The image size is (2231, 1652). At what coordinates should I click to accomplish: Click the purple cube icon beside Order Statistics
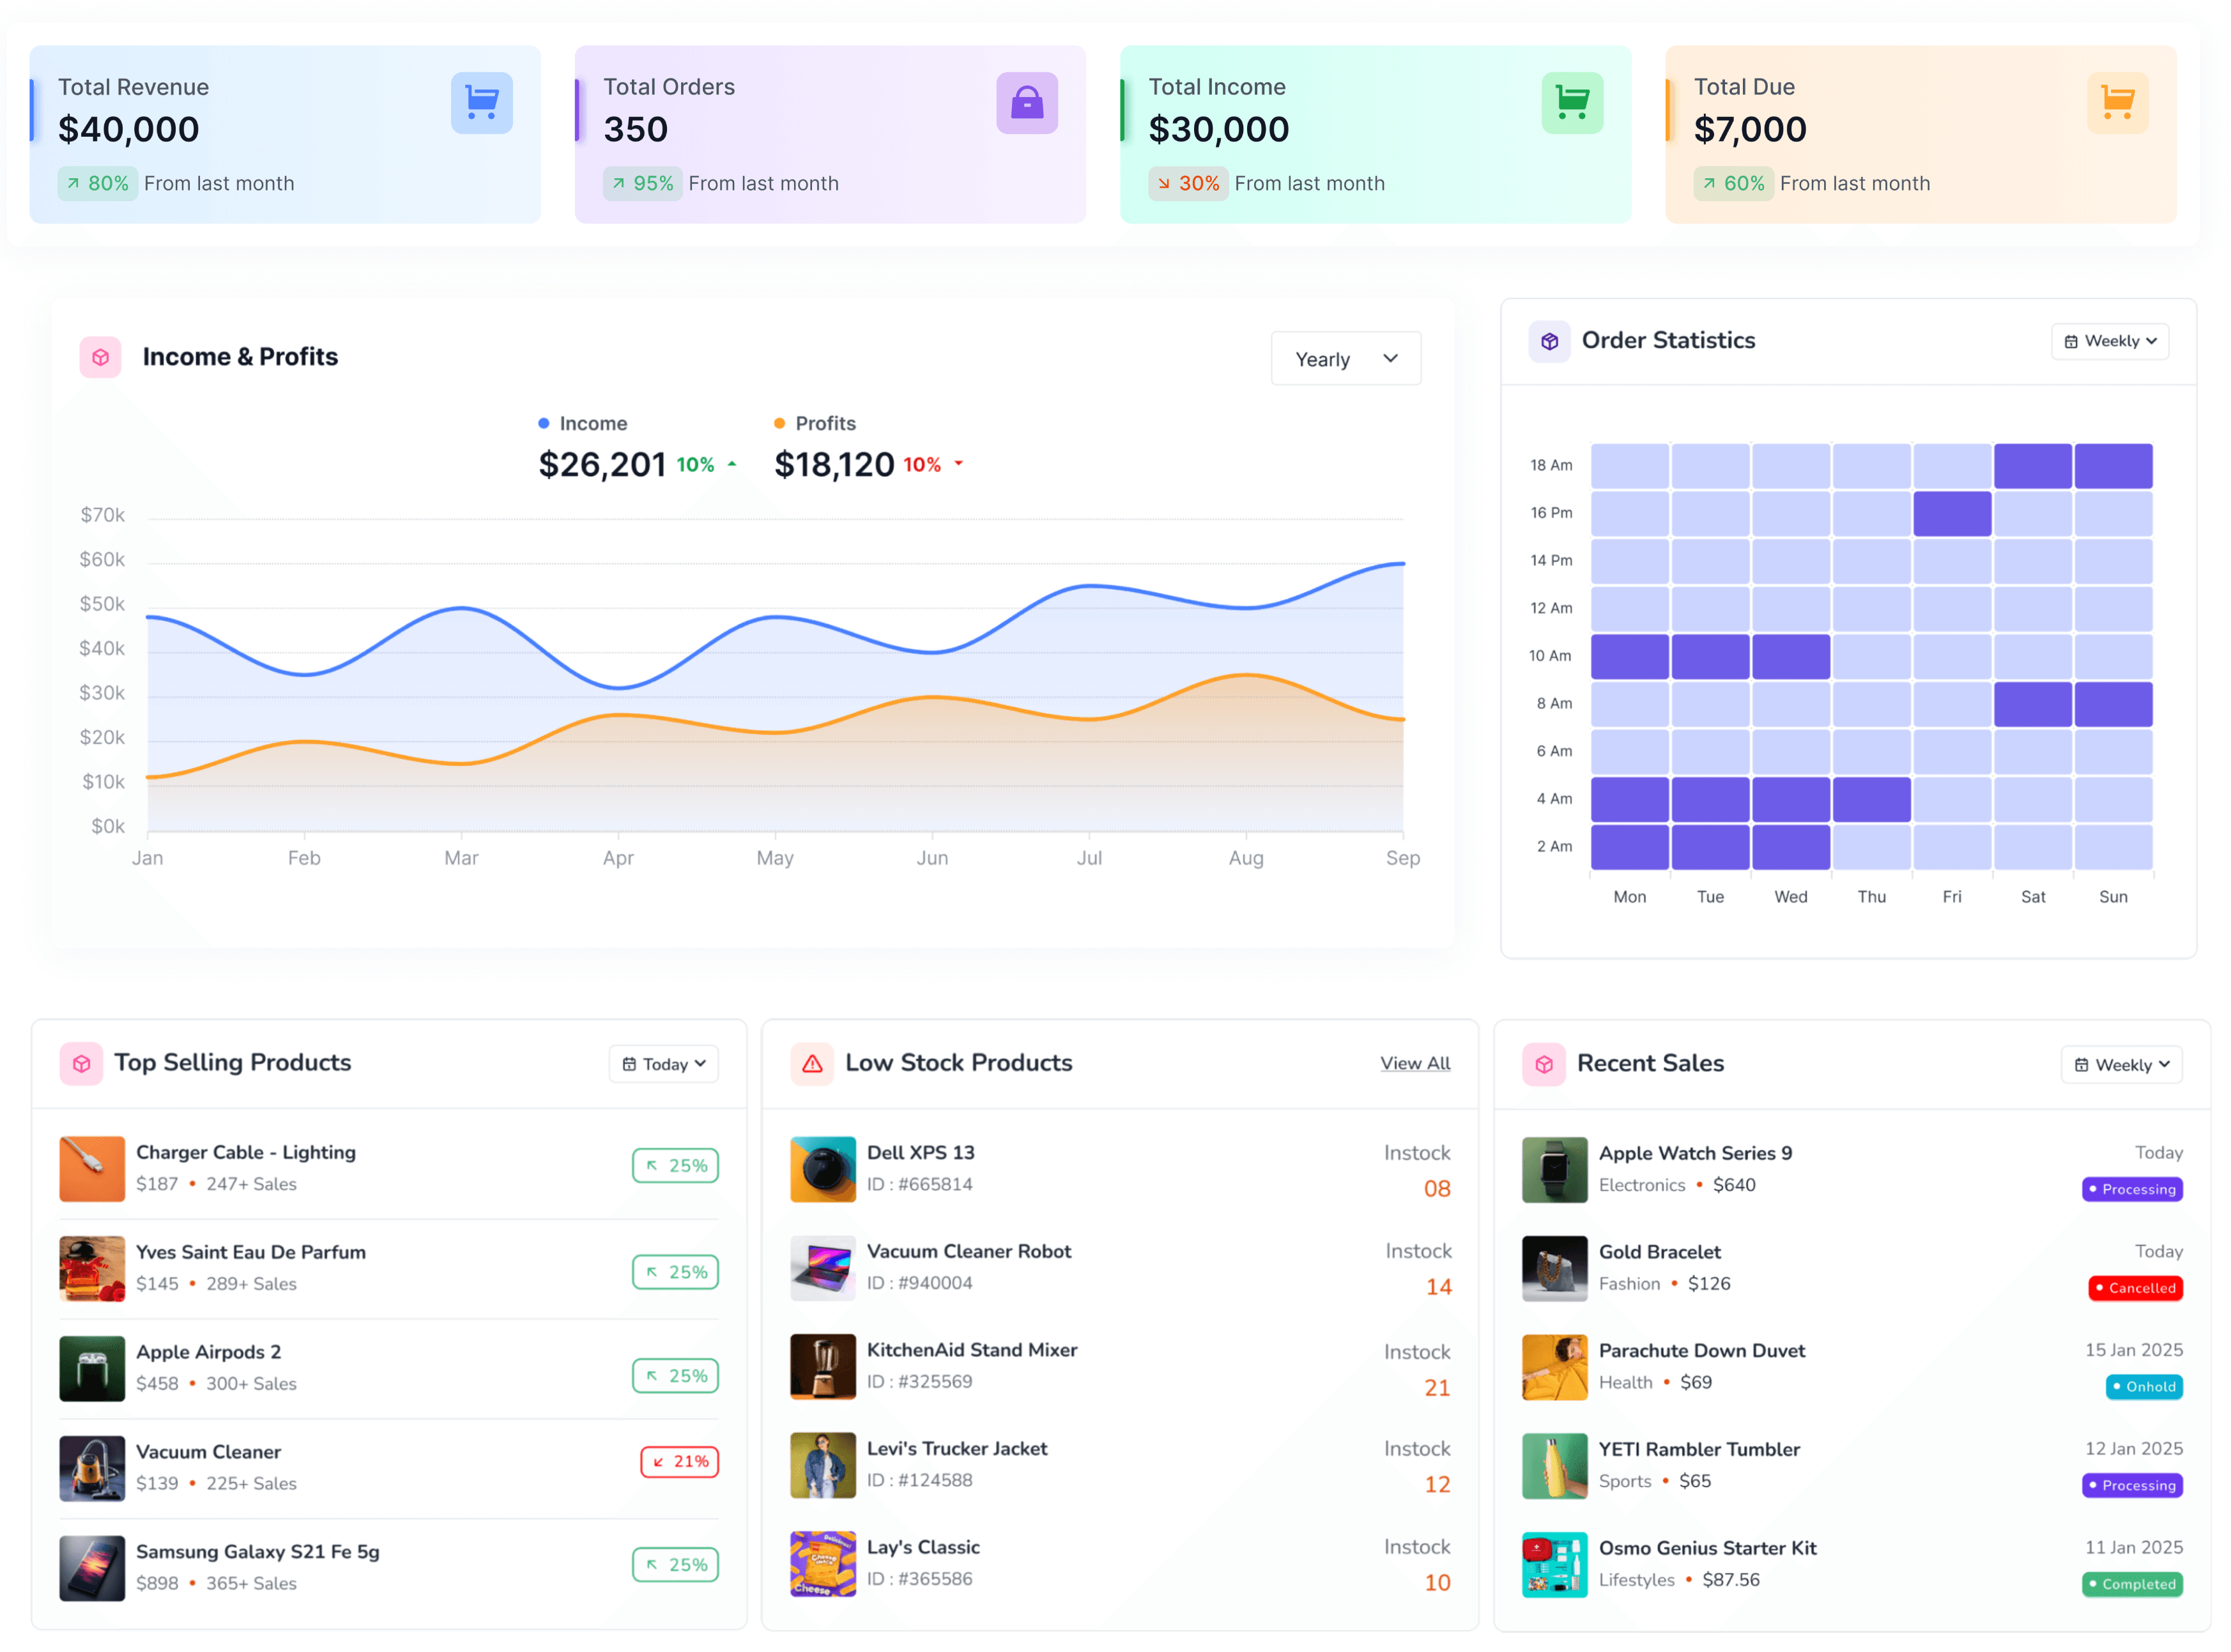(1549, 341)
